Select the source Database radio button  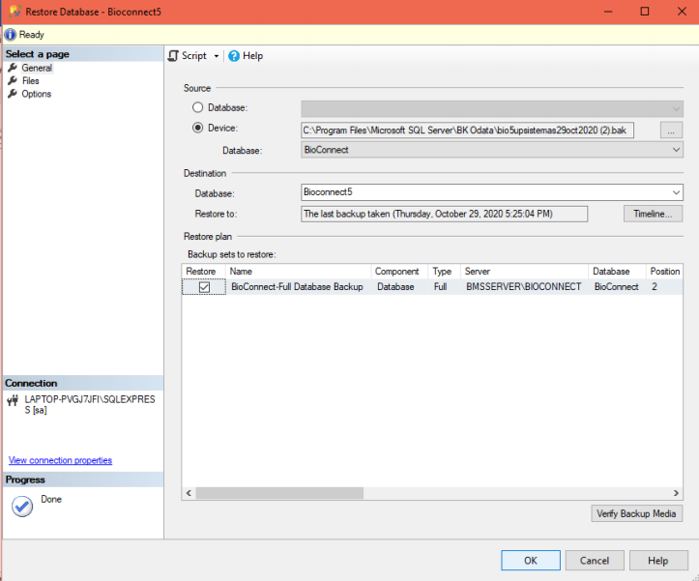pyautogui.click(x=197, y=107)
